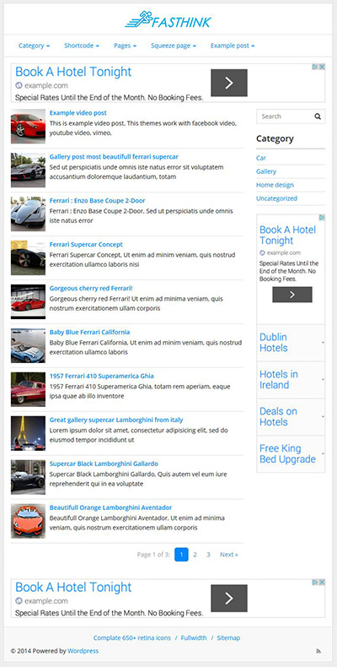Open 'Example video post' title

[78, 113]
